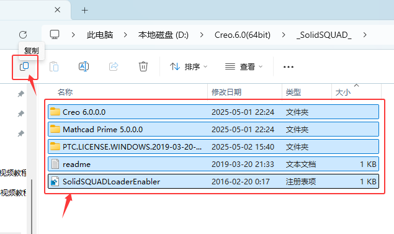This screenshot has height=234, width=394.
Task: Select the PTC.LICENSE.WINDOWS folder
Action: coord(213,146)
